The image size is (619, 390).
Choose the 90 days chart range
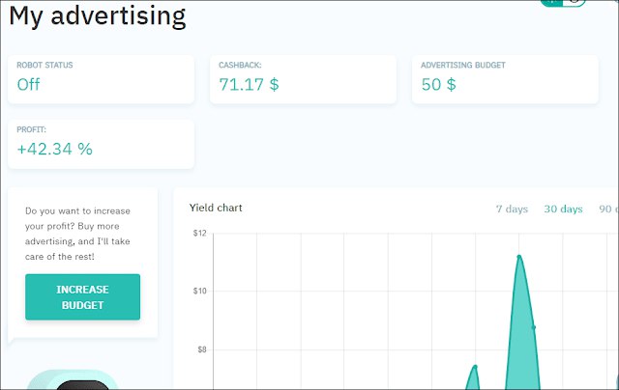(608, 209)
